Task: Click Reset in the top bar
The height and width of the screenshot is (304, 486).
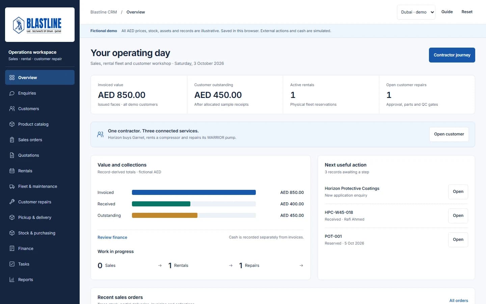Action: (x=467, y=12)
